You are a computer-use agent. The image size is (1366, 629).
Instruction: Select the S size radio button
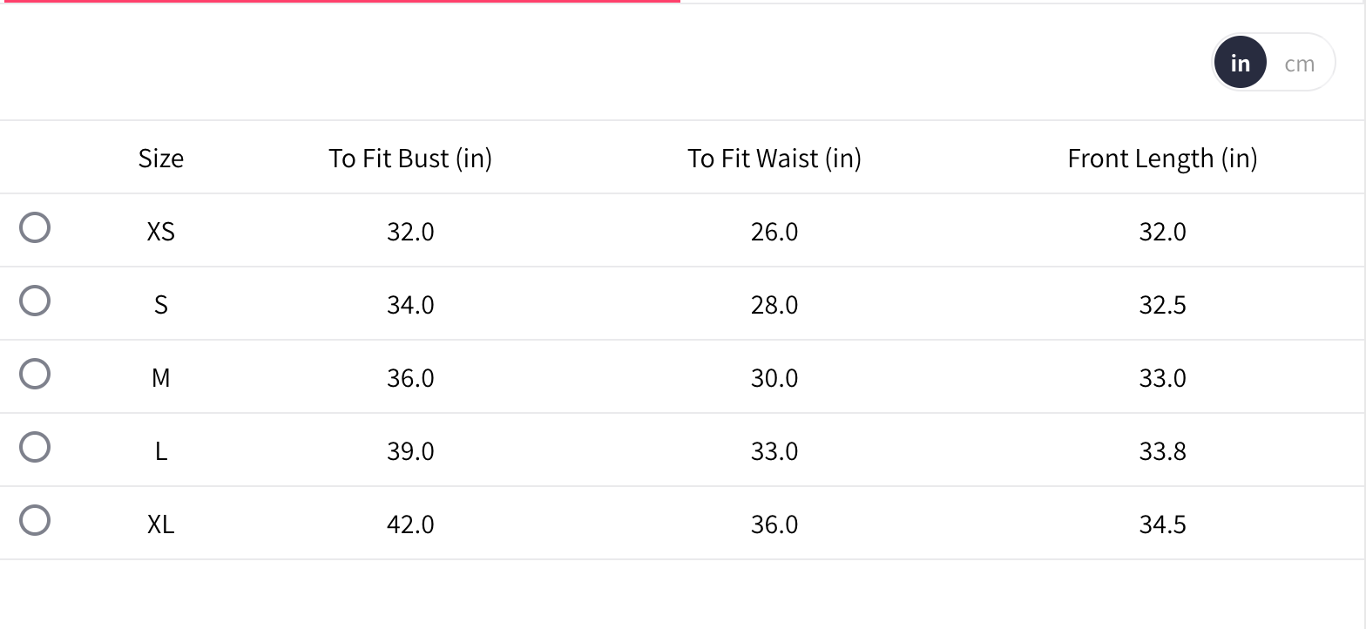click(x=35, y=301)
